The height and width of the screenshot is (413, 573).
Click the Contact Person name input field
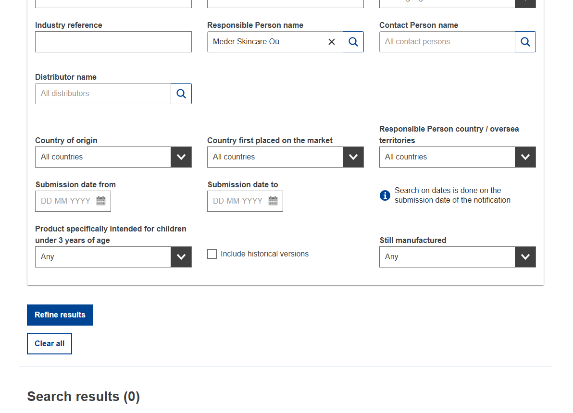(447, 42)
